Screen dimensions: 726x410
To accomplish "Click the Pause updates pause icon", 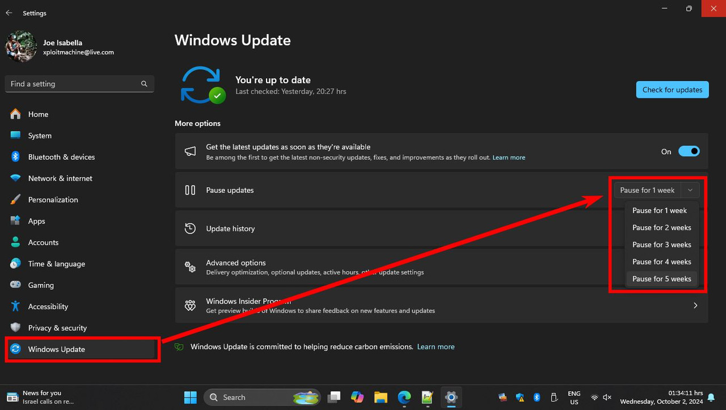I will click(191, 191).
